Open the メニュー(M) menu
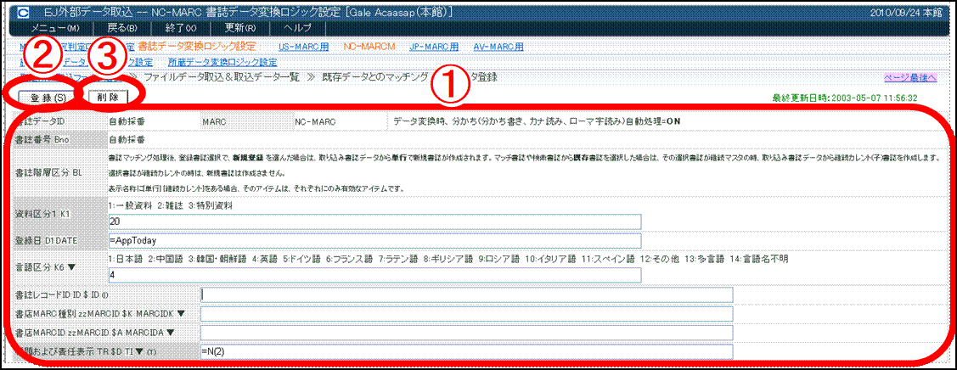 [56, 28]
